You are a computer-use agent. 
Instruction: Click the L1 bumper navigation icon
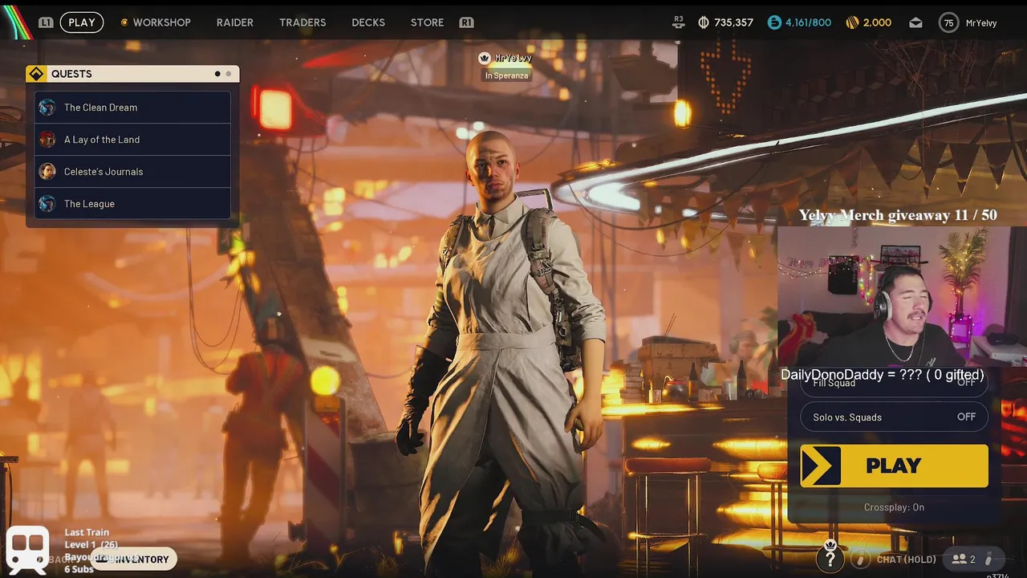(46, 22)
